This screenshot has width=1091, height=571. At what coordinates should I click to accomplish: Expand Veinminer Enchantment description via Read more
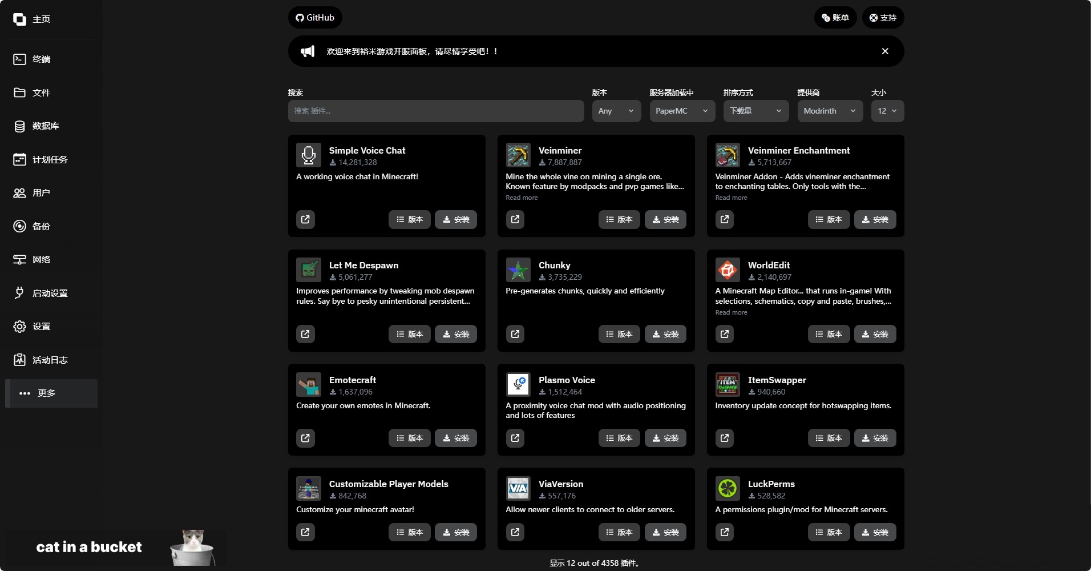(731, 198)
